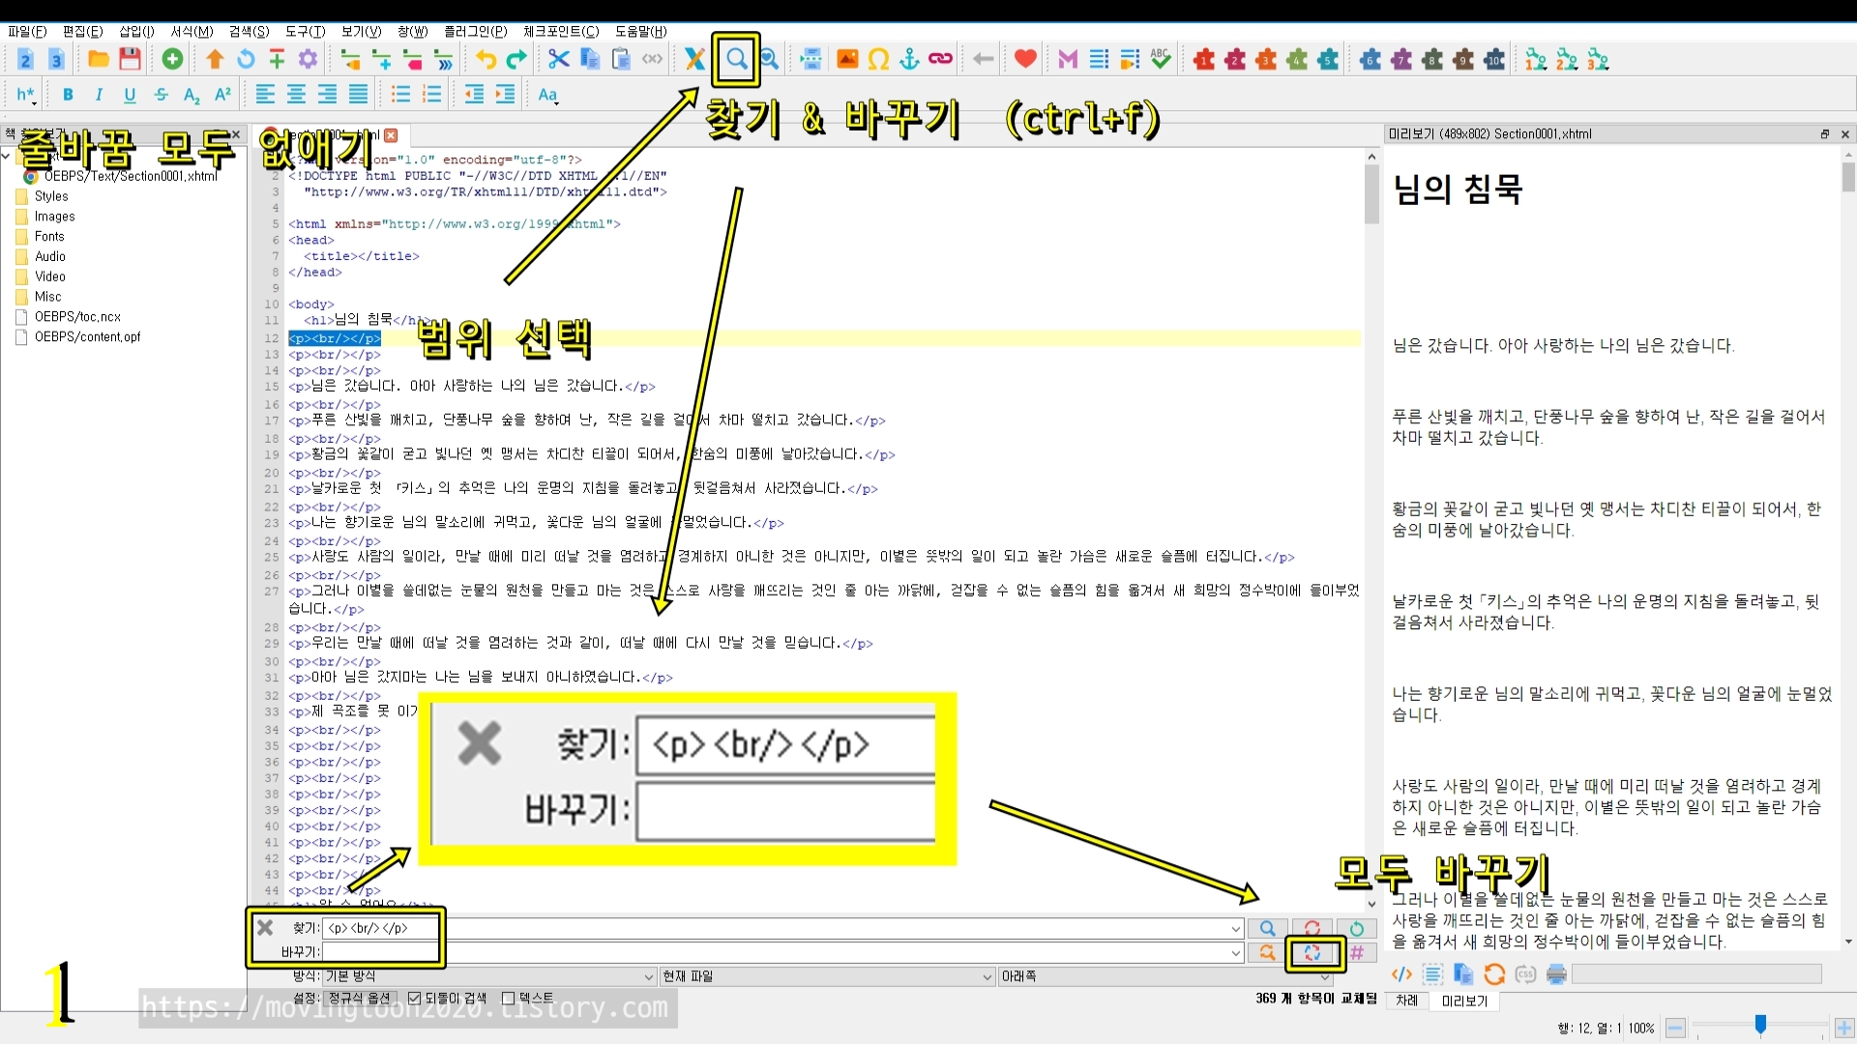
Task: Select Styles folder in book browser
Action: pyautogui.click(x=51, y=196)
